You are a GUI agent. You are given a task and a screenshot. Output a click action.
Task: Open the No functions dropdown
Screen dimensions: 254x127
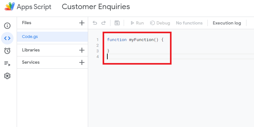coord(189,23)
